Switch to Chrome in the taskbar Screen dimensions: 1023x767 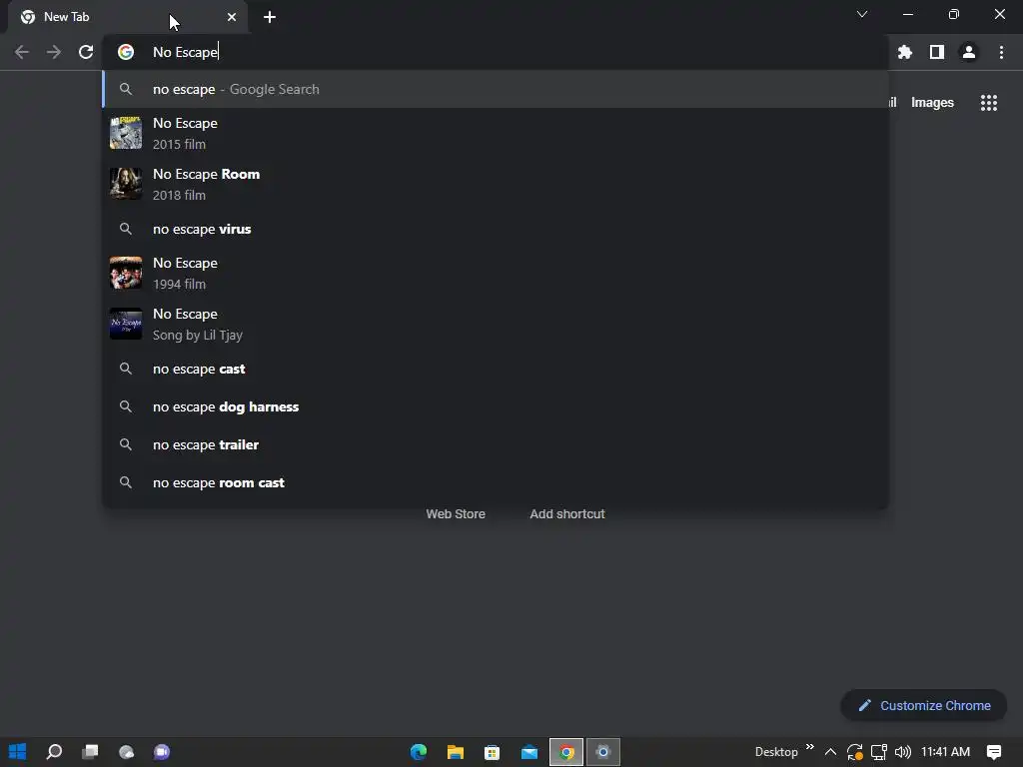pyautogui.click(x=566, y=752)
